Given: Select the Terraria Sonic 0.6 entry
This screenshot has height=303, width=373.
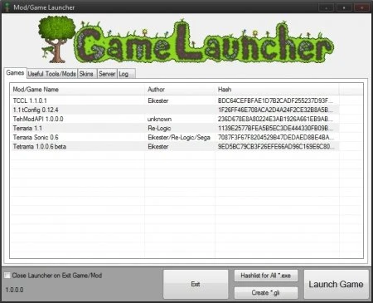Looking at the screenshot, I should (175, 137).
